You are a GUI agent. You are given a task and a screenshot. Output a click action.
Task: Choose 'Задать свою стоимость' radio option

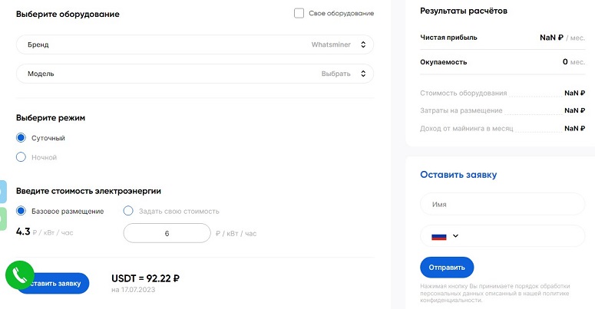point(128,211)
